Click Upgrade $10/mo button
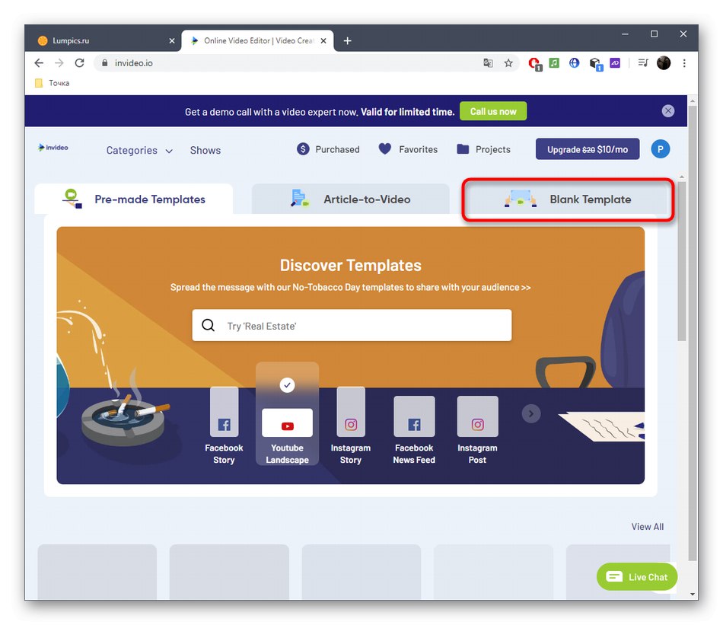 pos(587,149)
